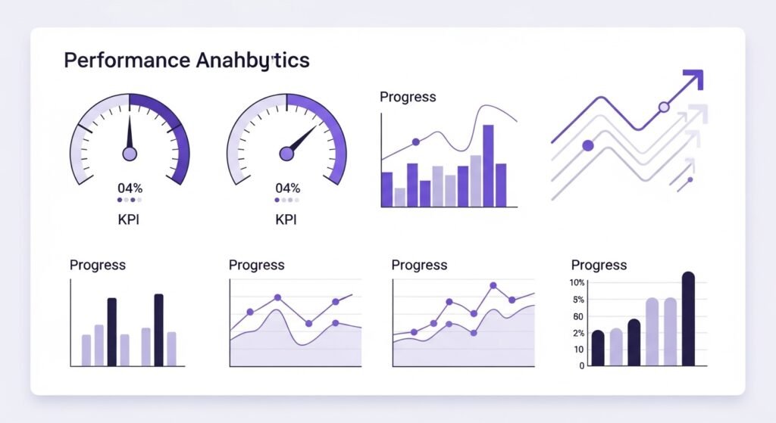Click the "5%" axis label
The height and width of the screenshot is (423, 776).
click(x=577, y=300)
